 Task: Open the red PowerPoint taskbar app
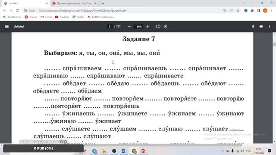(144, 151)
